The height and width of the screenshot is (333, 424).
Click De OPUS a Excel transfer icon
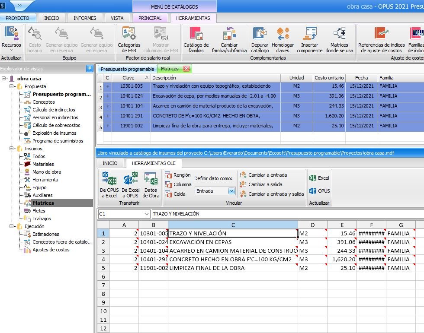pos(109,184)
